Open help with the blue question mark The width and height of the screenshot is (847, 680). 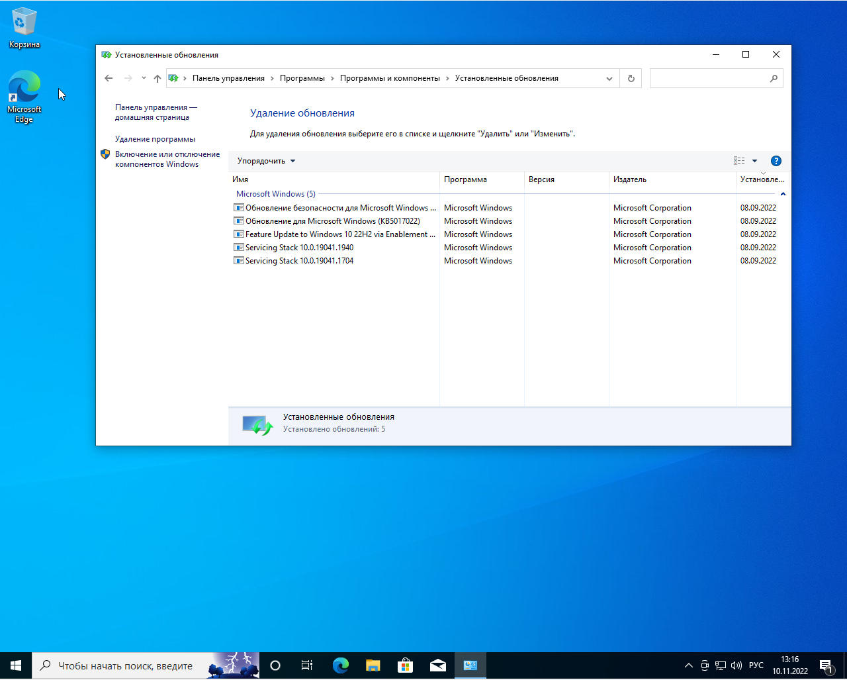[x=776, y=161]
